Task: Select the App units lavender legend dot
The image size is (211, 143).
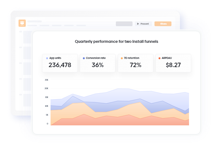Action: coord(47,58)
